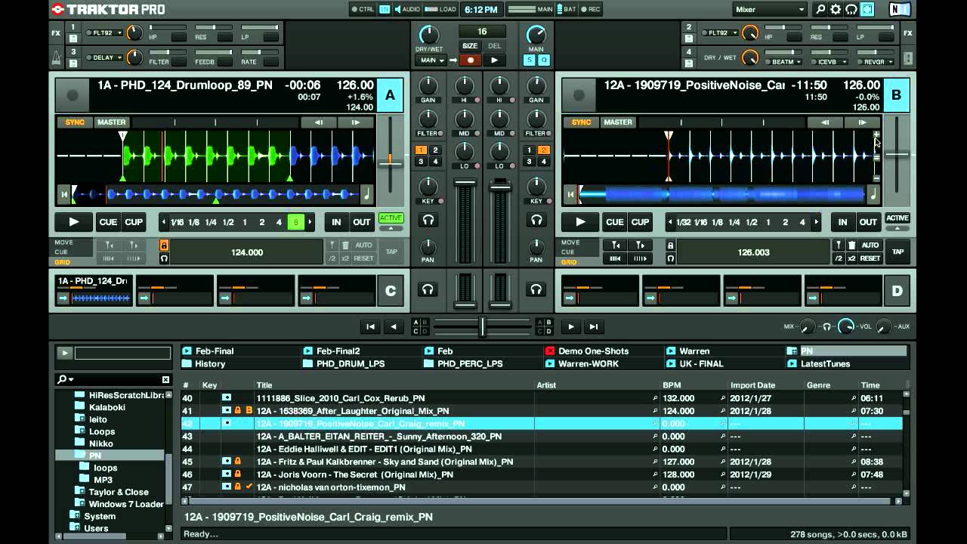This screenshot has height=544, width=967.
Task: Toggle master clock Quantize Q button
Action: 542,60
